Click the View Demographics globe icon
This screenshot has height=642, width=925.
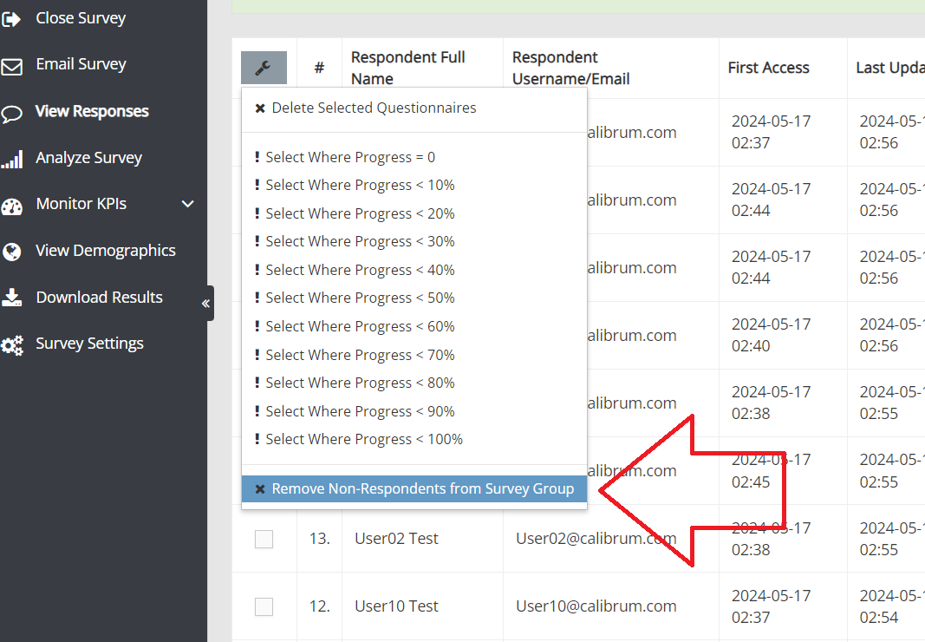pos(11,252)
